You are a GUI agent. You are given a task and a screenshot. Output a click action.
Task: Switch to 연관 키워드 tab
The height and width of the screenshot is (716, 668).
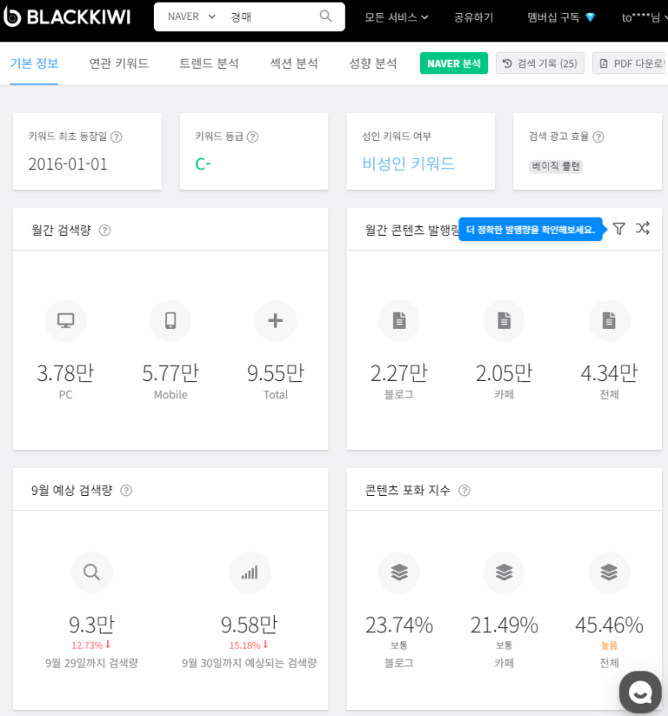[x=118, y=63]
